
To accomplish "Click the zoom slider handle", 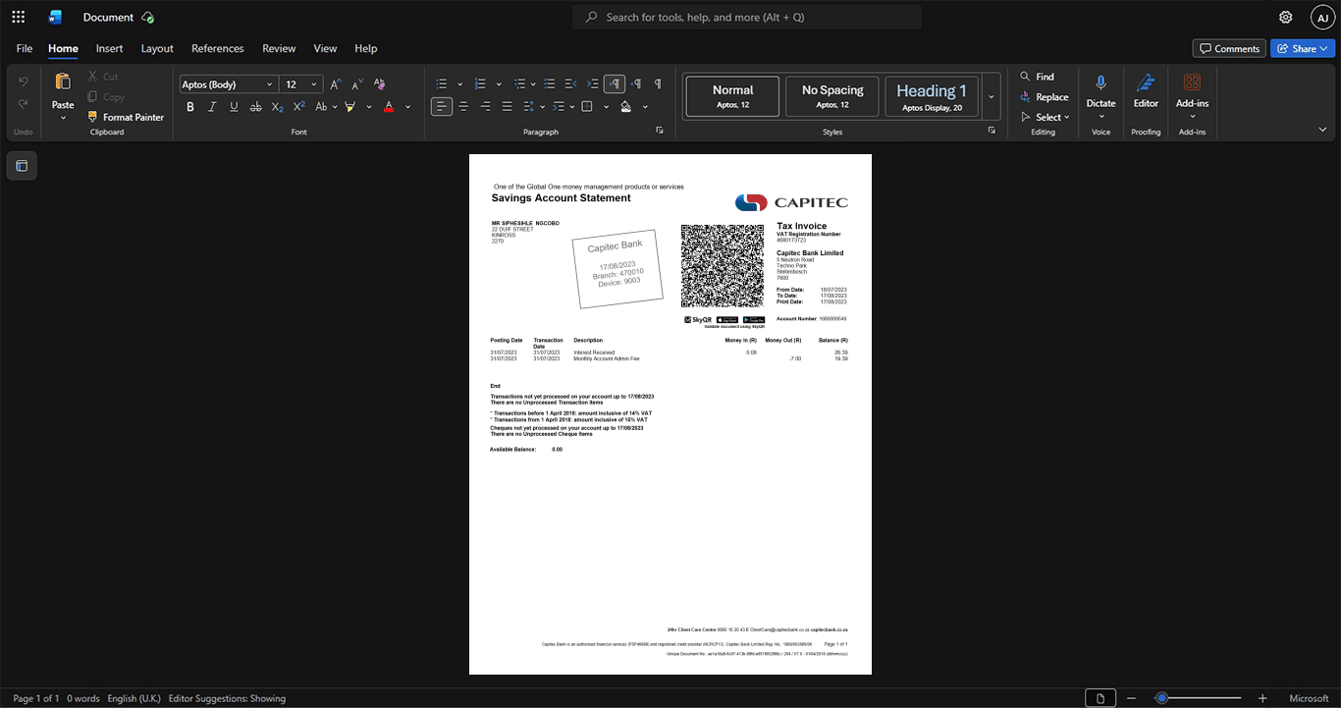I will click(1161, 698).
